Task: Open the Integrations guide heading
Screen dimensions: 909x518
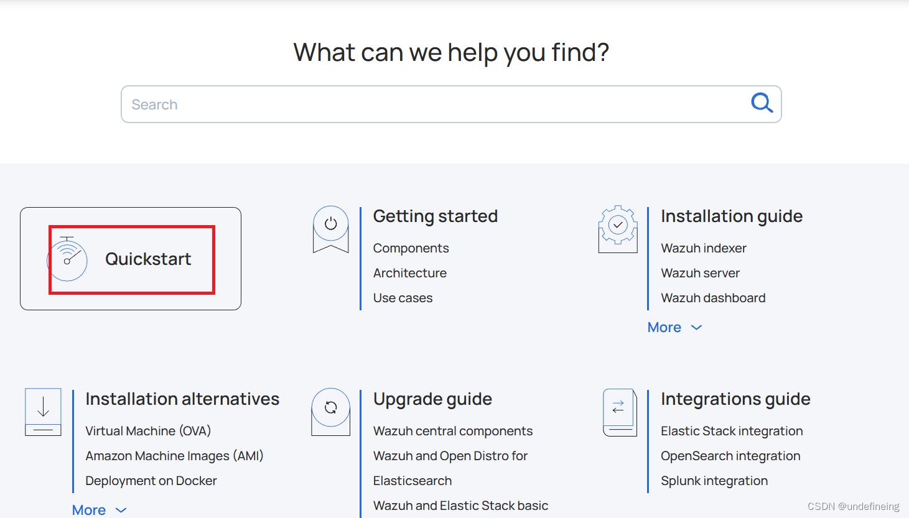Action: pyautogui.click(x=735, y=399)
